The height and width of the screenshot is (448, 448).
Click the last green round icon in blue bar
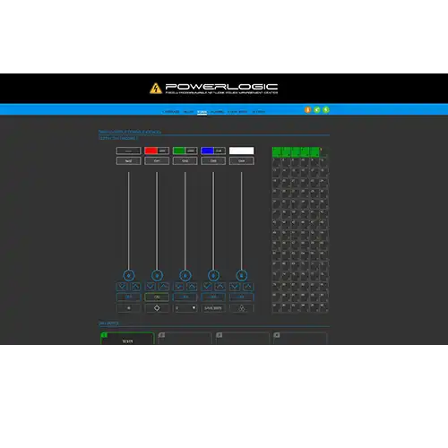click(x=326, y=110)
